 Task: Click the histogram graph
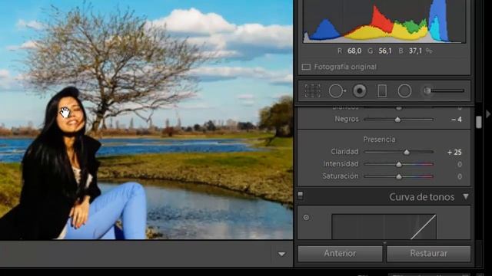pos(384,21)
